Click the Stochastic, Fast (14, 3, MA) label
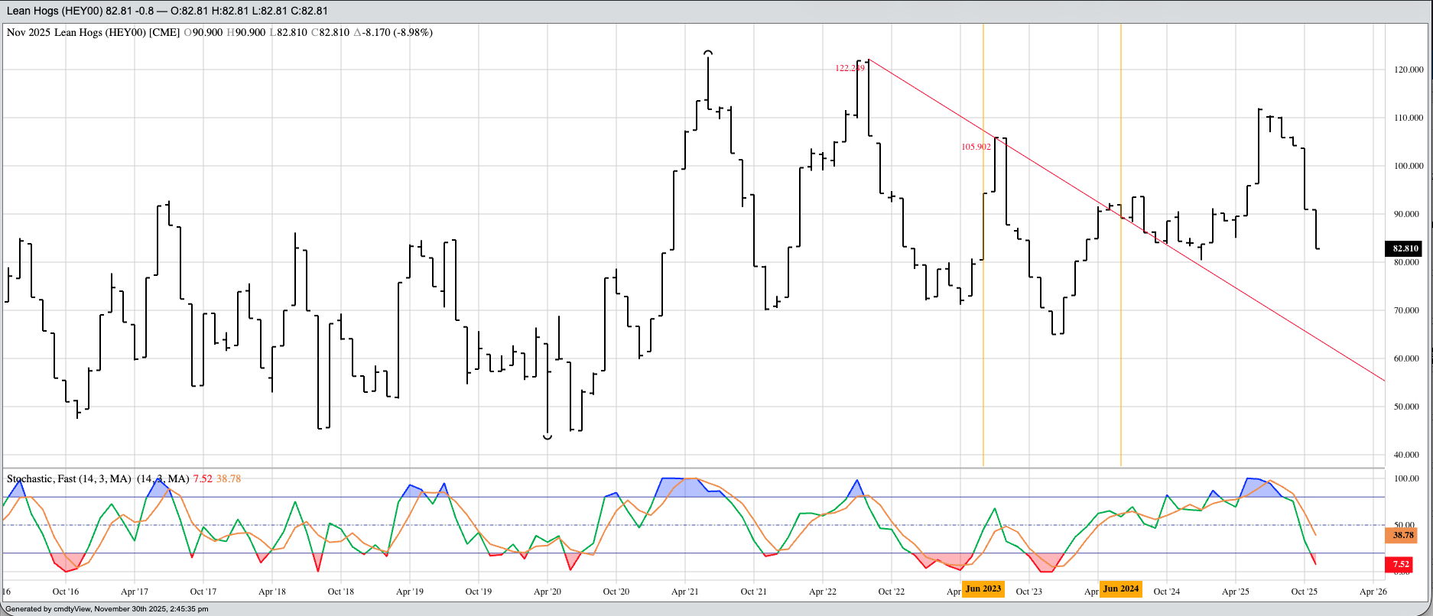The height and width of the screenshot is (616, 1433). 69,479
